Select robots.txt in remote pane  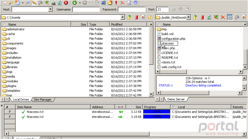[x=168, y=62]
